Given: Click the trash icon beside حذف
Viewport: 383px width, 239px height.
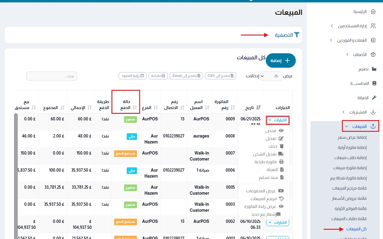Looking at the screenshot, I should pyautogui.click(x=281, y=146).
